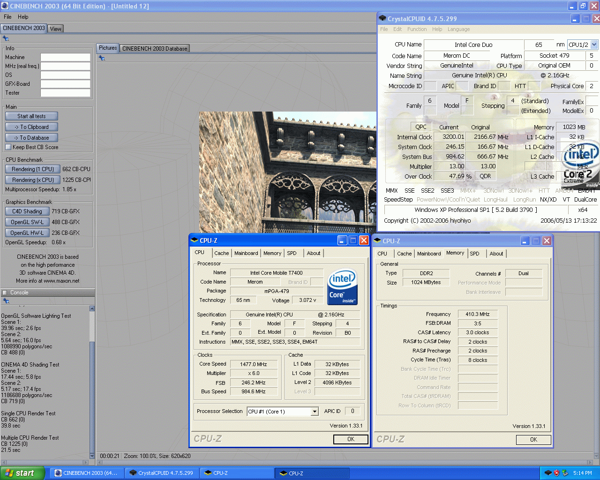Viewport: 600px width, 480px height.
Task: Click the Intel Core 2 Extreme logo in CrystalCPUID
Action: tap(581, 164)
